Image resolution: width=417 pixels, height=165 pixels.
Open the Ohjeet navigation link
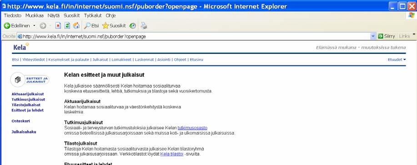coord(180,60)
